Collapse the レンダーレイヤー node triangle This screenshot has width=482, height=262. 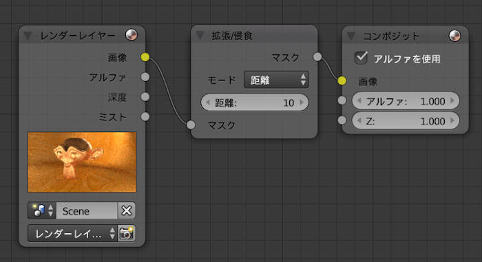tap(28, 36)
